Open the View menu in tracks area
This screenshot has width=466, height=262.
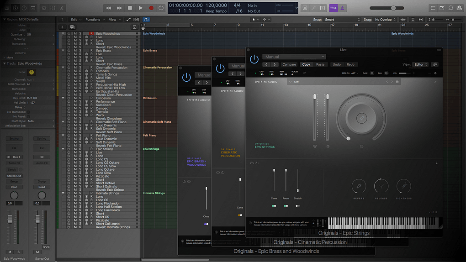point(115,20)
